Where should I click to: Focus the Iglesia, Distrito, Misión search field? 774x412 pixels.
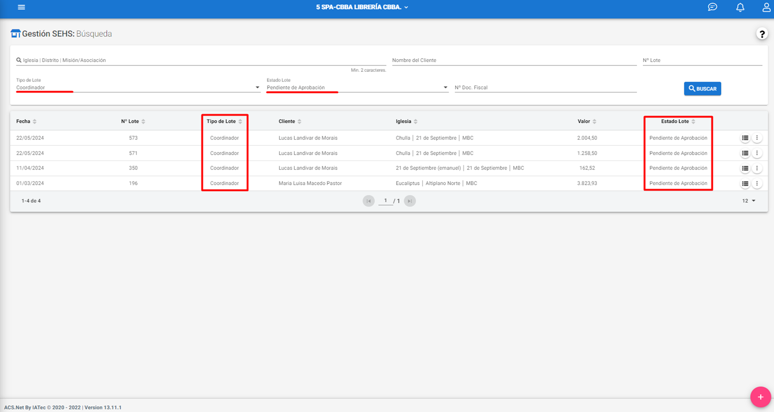click(201, 61)
